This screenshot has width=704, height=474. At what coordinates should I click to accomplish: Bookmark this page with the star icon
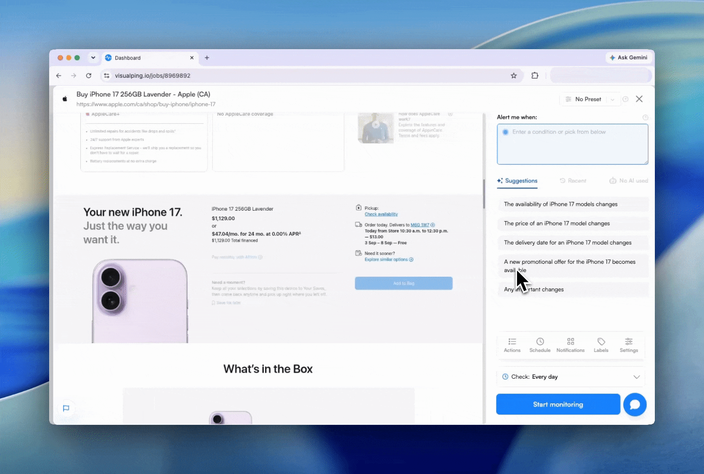click(514, 75)
